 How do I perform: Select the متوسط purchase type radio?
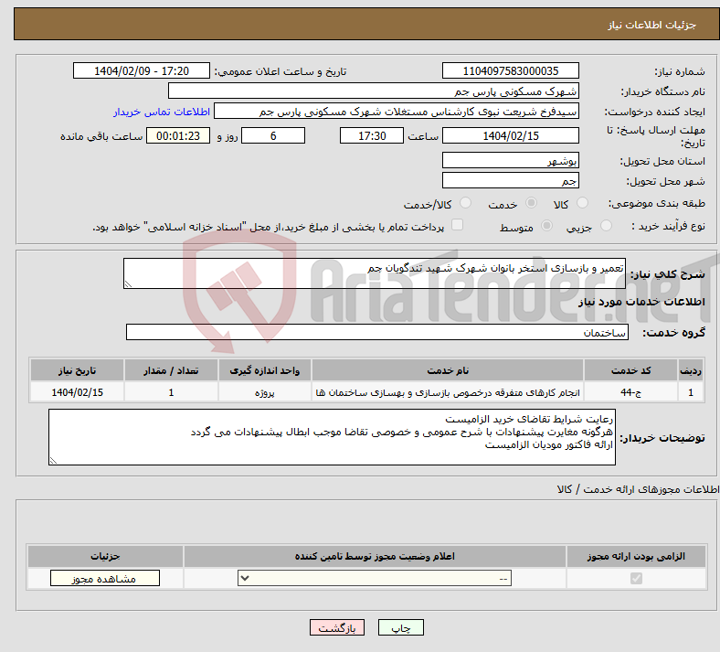(546, 226)
